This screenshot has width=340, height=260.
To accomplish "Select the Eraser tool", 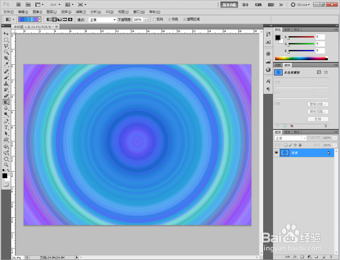I will pos(6,96).
